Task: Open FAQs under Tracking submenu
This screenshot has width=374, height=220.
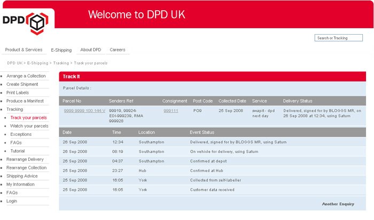Action: [16, 143]
